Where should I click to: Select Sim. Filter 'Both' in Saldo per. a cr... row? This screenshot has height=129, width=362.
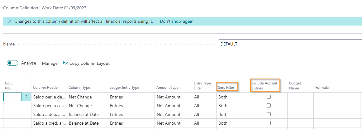pyautogui.click(x=233, y=106)
